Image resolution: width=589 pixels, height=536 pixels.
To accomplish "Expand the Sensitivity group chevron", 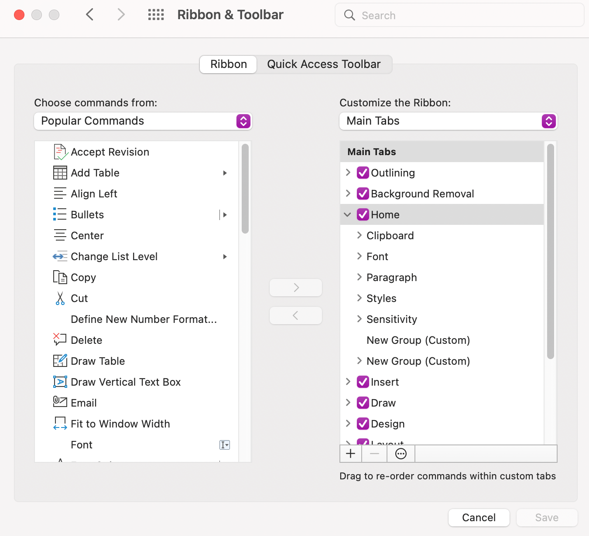I will point(360,319).
